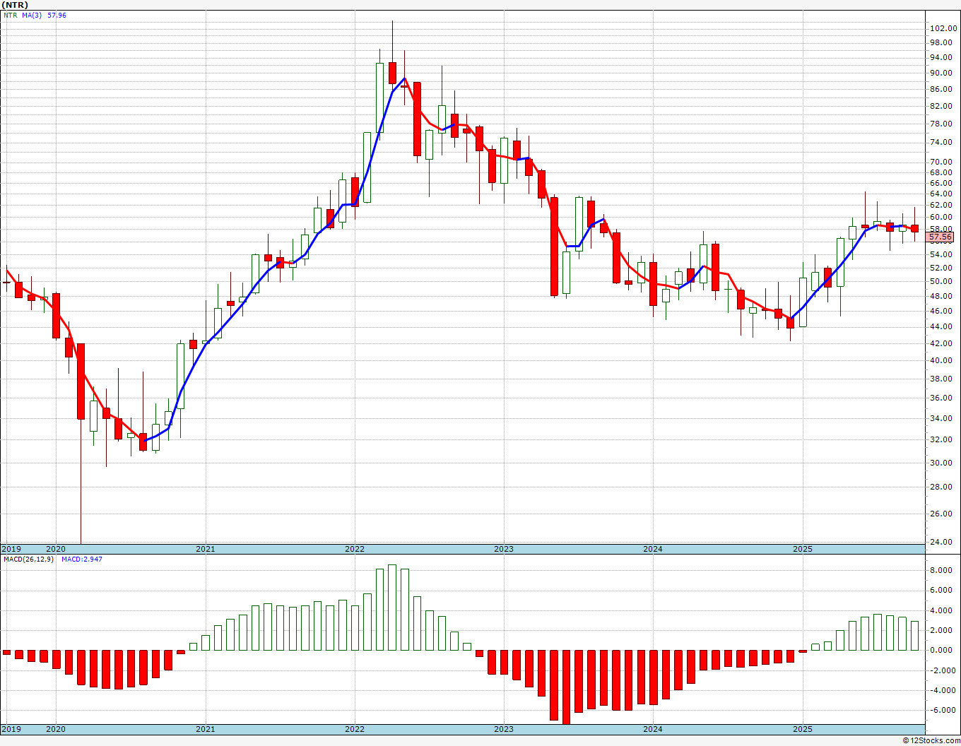
Task: Click the 57.96 moving average value
Action: (57, 15)
